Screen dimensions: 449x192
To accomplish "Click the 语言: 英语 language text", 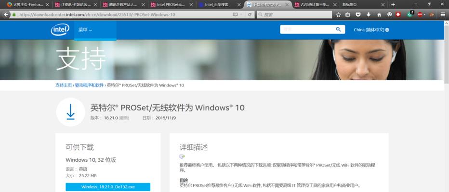I will tap(77, 169).
